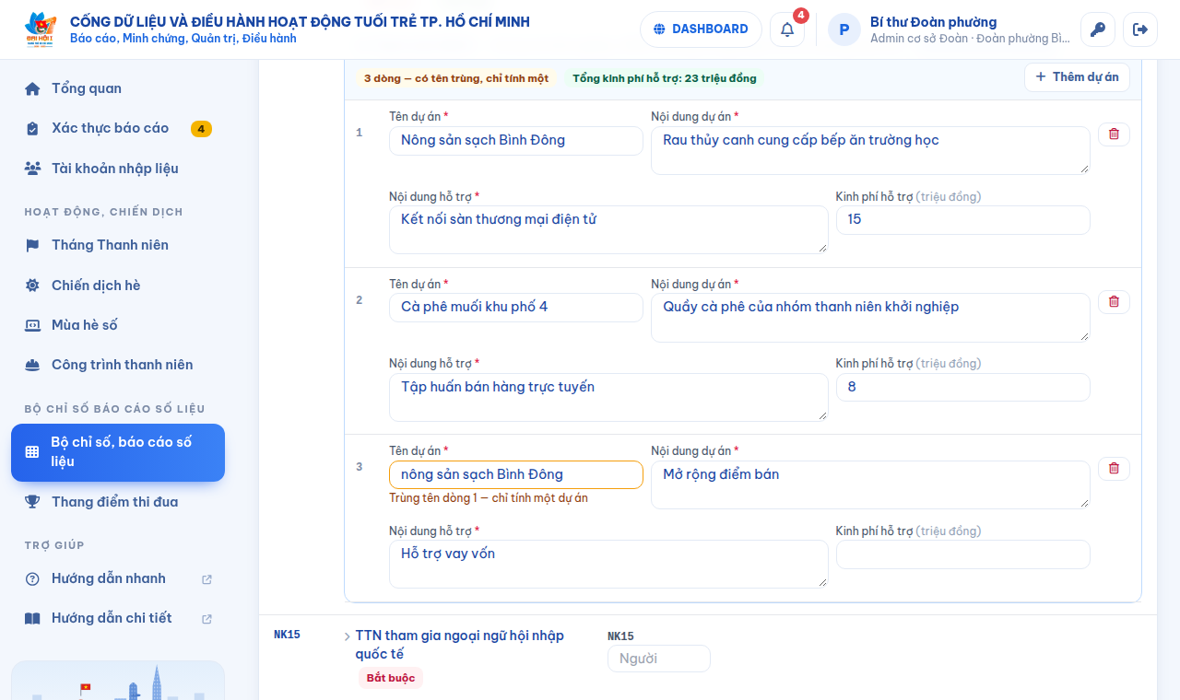Open Hướng dẫn nhanh help link
This screenshot has width=1180, height=700.
pos(118,578)
